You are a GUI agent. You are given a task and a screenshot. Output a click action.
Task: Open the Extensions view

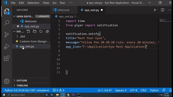point(6,58)
